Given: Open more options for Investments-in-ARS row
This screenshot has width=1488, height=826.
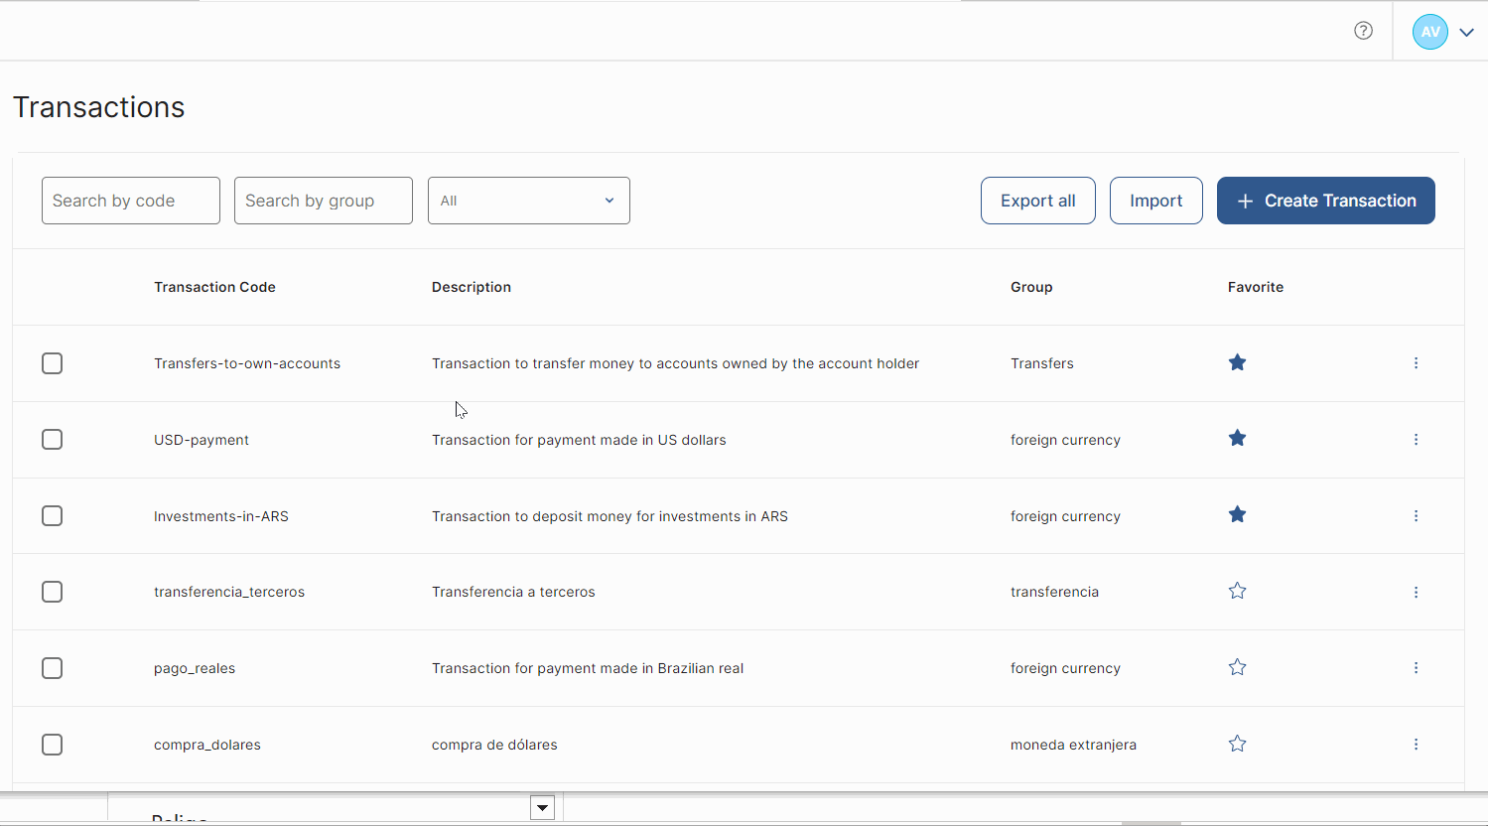Looking at the screenshot, I should tap(1416, 516).
